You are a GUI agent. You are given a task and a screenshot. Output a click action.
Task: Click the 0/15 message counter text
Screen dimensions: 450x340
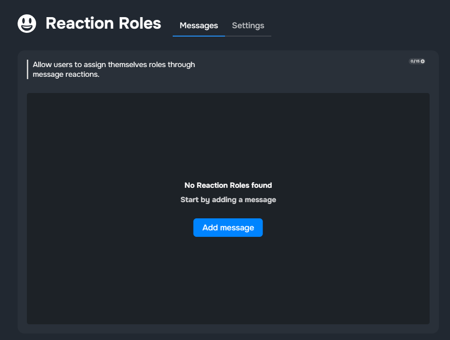tap(415, 61)
